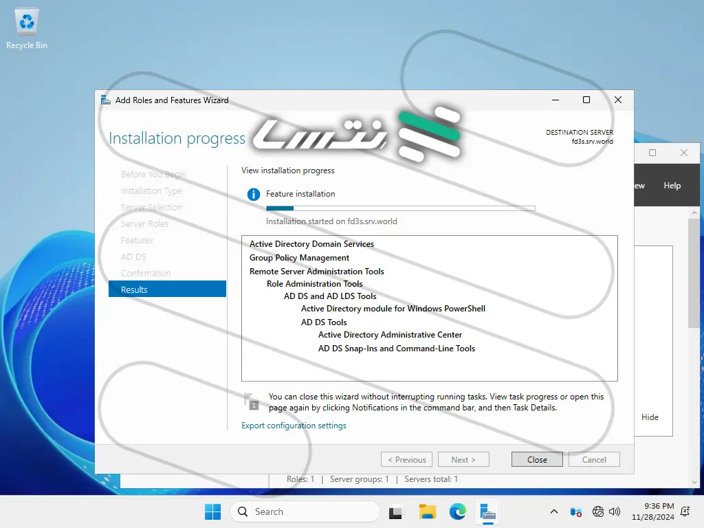Open the Help menu in Server Manager
This screenshot has height=528, width=704.
(x=672, y=186)
